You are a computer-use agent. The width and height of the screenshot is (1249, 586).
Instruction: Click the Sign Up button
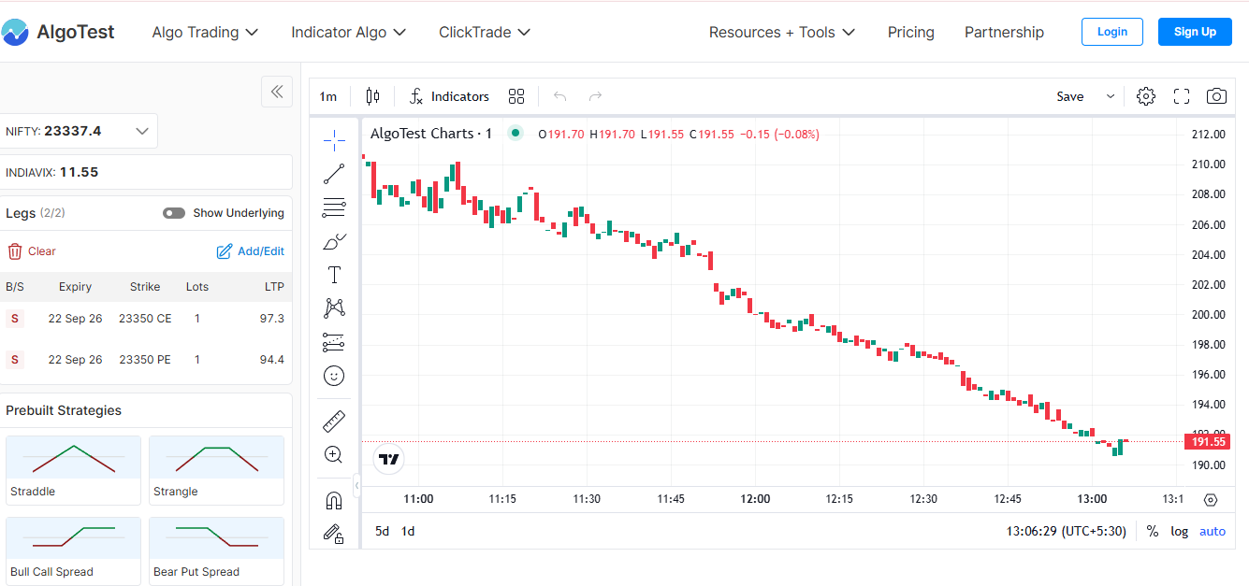1195,32
